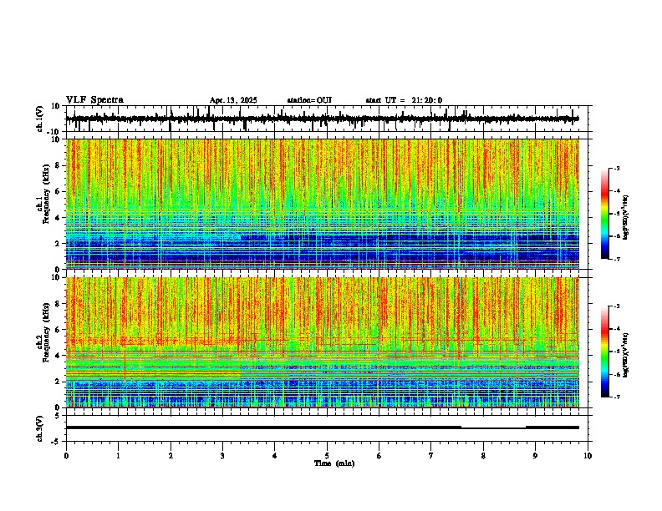Click time axis tick label "6"
662x511 pixels.
pos(379,456)
